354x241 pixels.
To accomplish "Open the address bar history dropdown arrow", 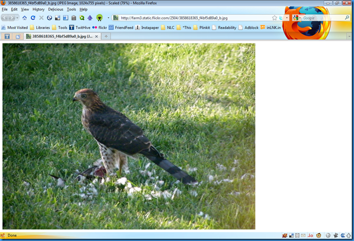I will coord(287,18).
